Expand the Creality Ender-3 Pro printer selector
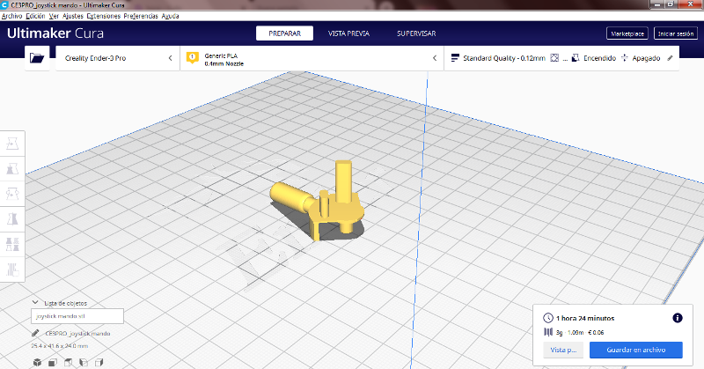Viewport: 704px width, 369px height. tap(118, 58)
